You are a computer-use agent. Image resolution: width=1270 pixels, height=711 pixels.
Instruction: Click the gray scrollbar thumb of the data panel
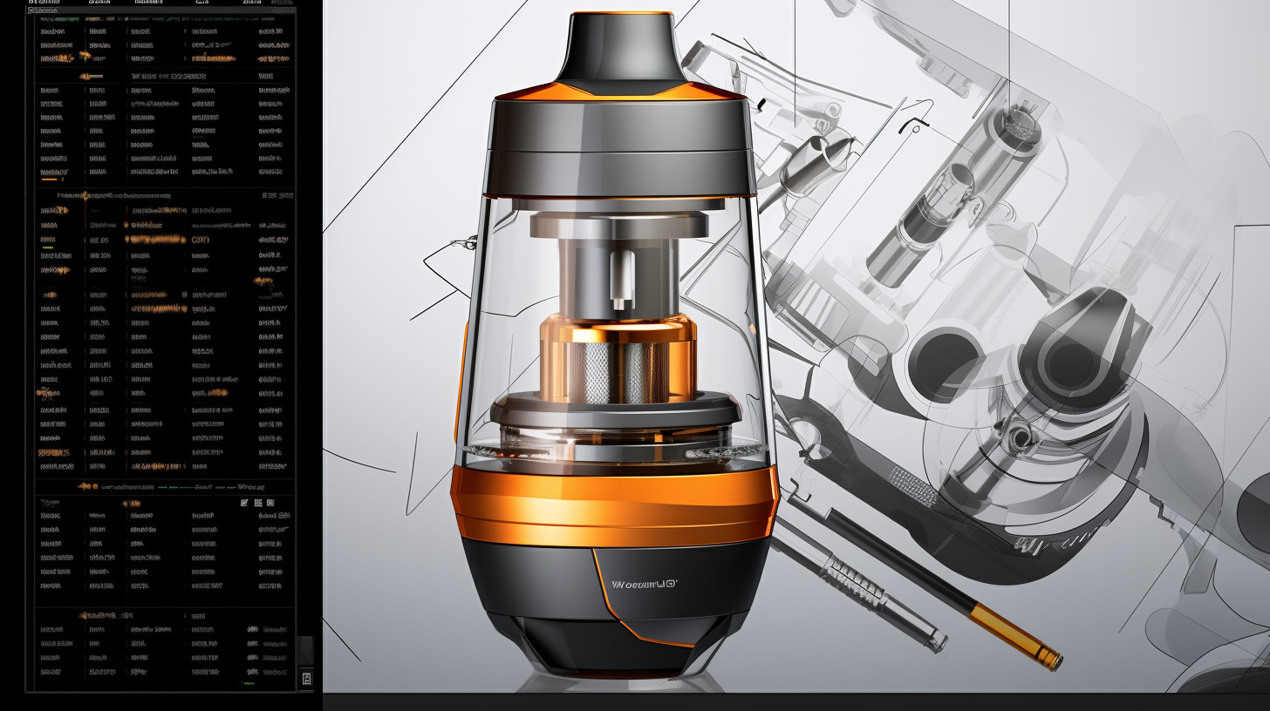tap(305, 651)
